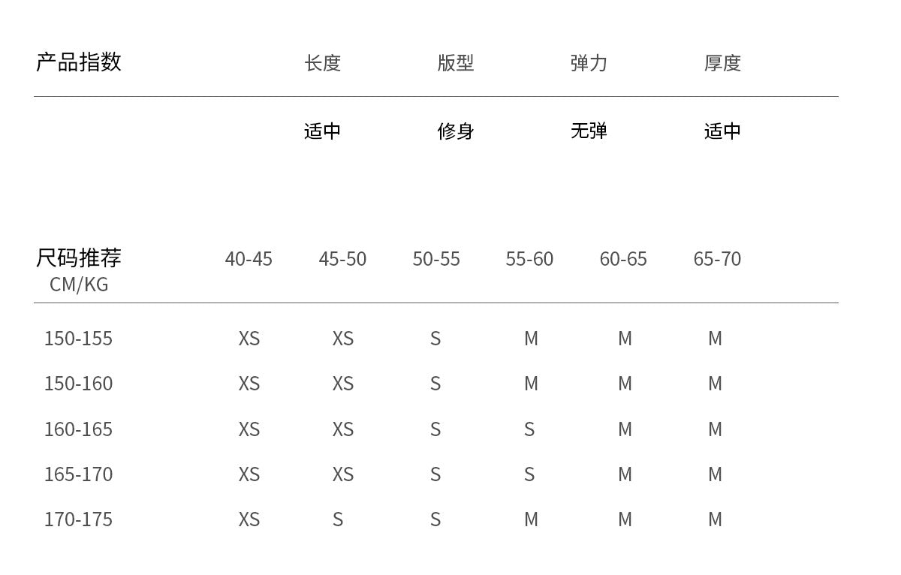Click the 45-50 weight column header

[342, 259]
